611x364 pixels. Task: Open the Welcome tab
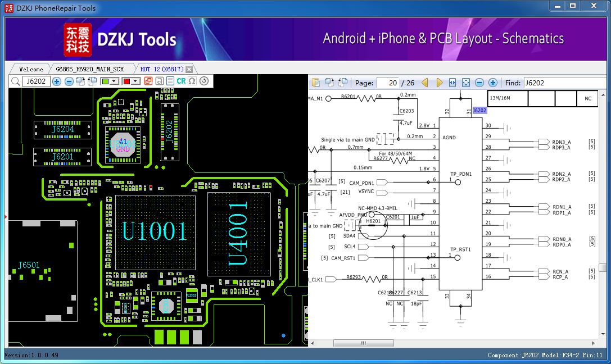[31, 69]
